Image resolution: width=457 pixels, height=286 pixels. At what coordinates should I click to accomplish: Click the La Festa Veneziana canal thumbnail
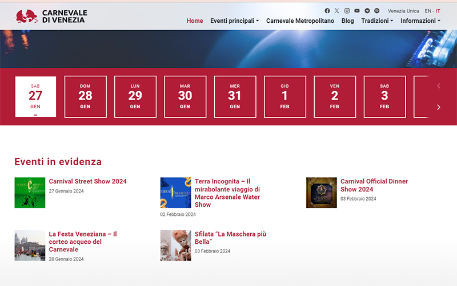pyautogui.click(x=30, y=246)
